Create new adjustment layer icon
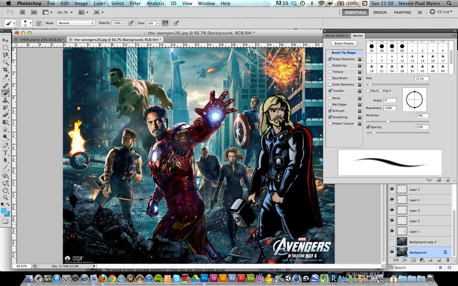This screenshot has width=458, height=286. tap(422, 260)
